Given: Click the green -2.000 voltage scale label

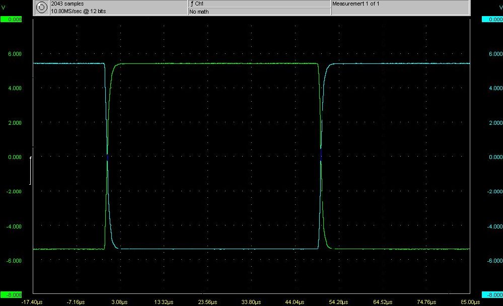Looking at the screenshot, I should coord(14,191).
